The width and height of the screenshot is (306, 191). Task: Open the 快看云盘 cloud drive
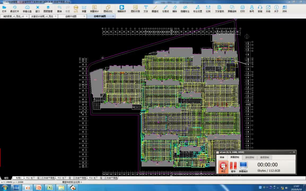tap(27, 9)
